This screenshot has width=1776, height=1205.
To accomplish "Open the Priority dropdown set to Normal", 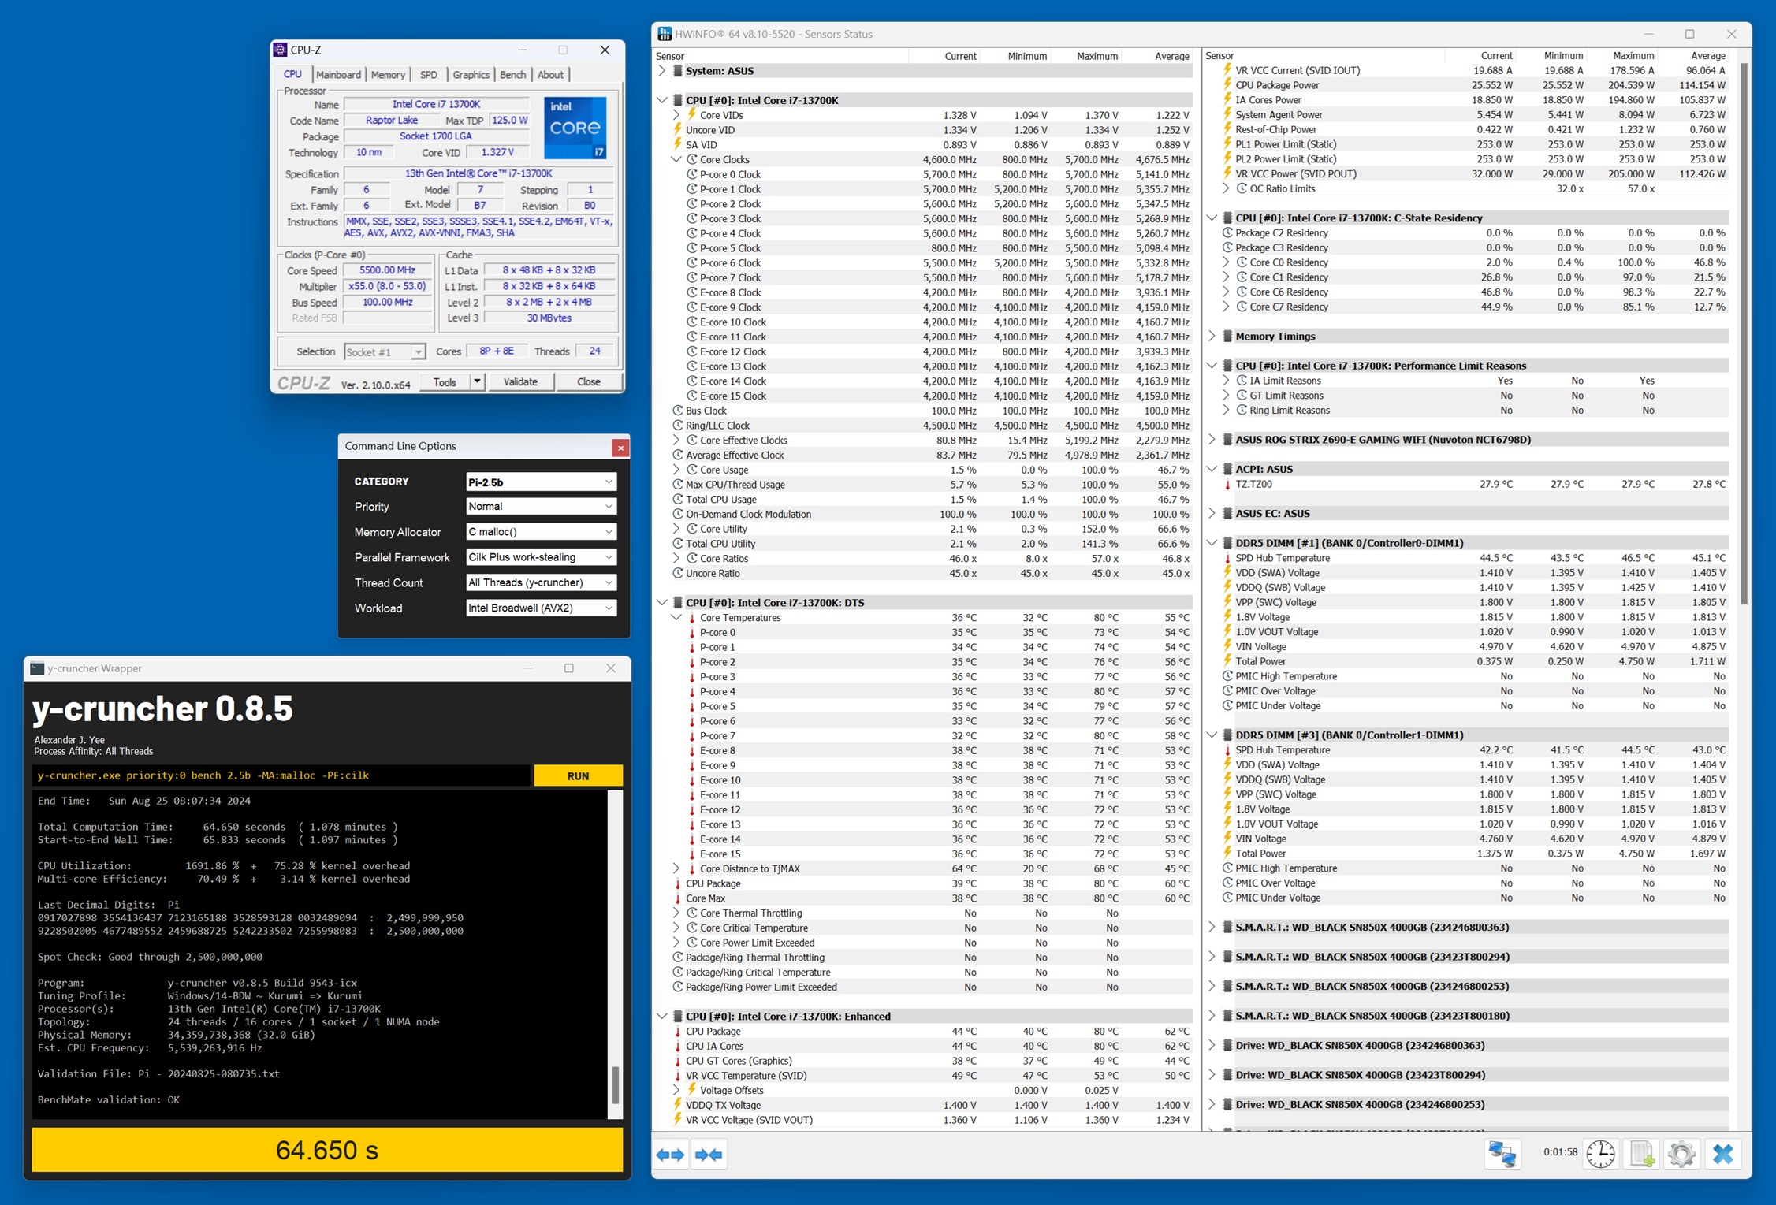I will (541, 507).
